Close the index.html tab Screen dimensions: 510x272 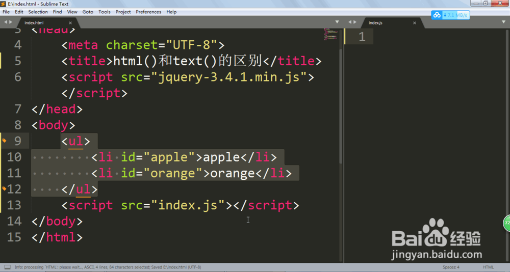click(70, 23)
